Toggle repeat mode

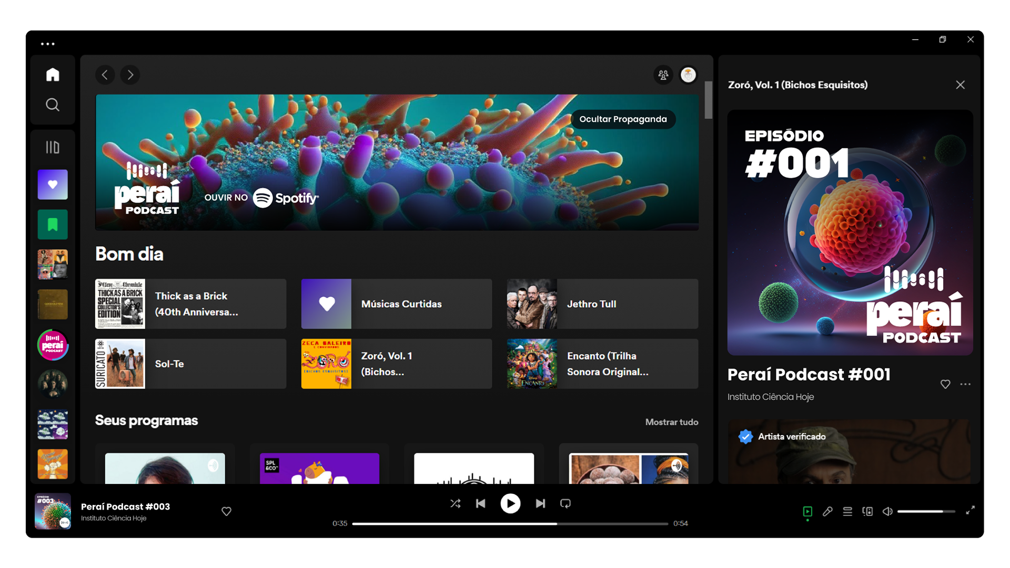565,503
